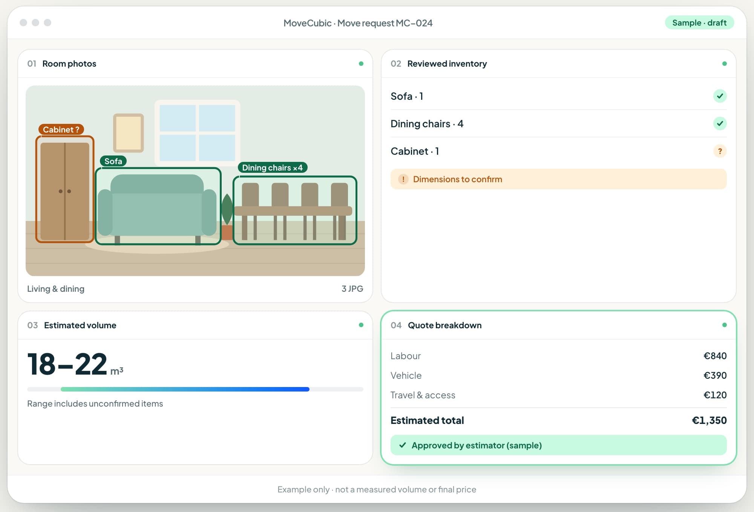Screen dimensions: 754x512
Task: Click the €390 vehicle amount
Action: coord(715,375)
